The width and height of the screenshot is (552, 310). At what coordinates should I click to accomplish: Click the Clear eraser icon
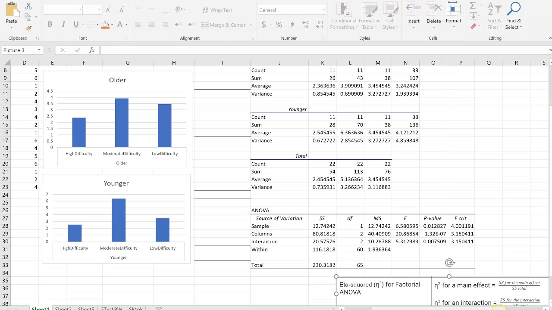tap(473, 26)
